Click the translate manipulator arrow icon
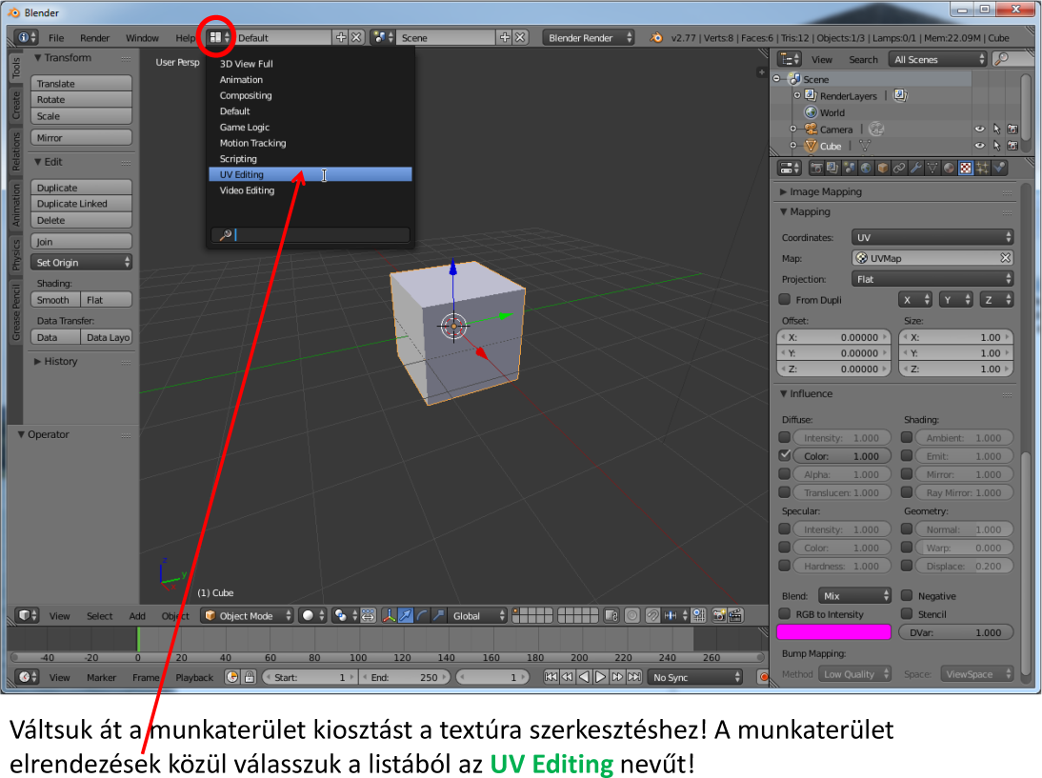The height and width of the screenshot is (778, 1042). [x=406, y=616]
